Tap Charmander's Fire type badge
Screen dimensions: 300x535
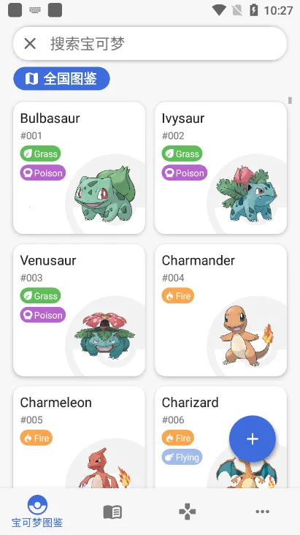click(x=178, y=296)
